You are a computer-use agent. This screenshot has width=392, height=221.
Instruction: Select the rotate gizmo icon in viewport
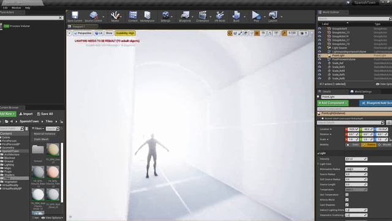[x=235, y=33]
